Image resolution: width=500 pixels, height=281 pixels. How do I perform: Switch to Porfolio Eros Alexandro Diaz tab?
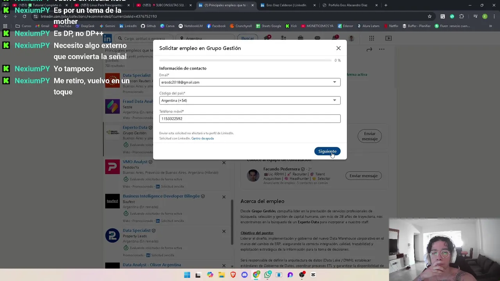pos(351,5)
